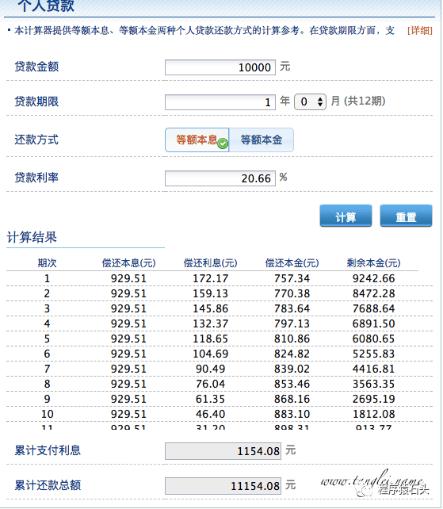Click principal value 868.16
The width and height of the screenshot is (443, 509).
(x=292, y=399)
